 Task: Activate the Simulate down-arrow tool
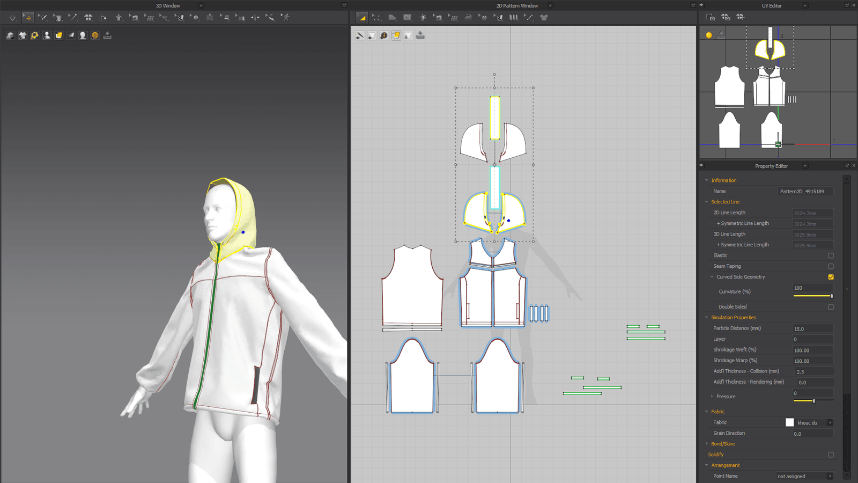coord(12,18)
